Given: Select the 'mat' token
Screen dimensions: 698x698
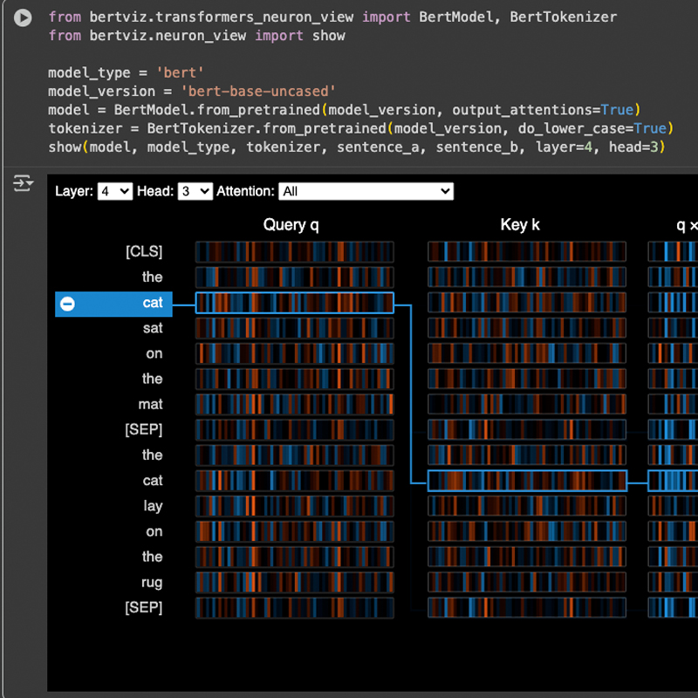Looking at the screenshot, I should 150,404.
